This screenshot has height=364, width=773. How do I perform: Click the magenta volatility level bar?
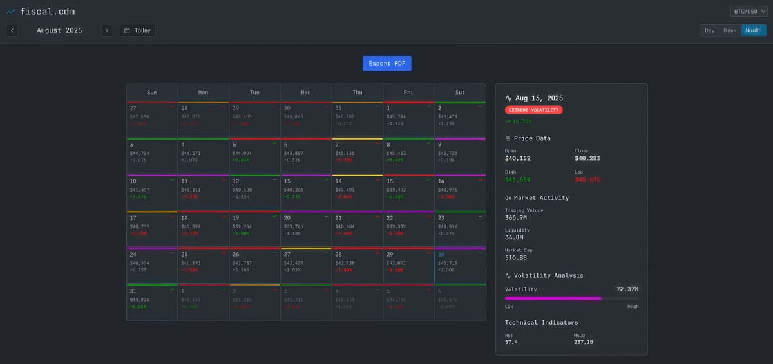(553, 298)
